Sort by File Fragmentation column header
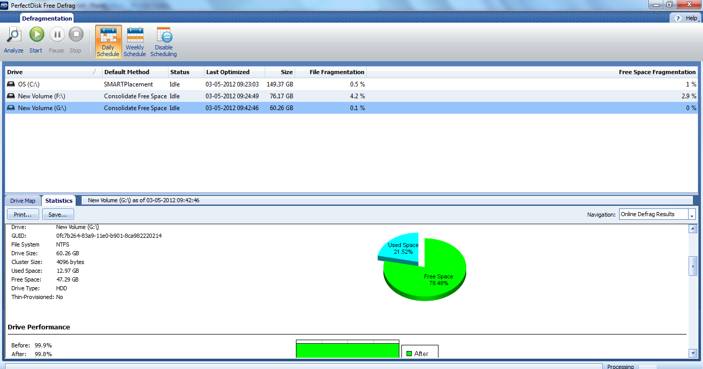 tap(331, 72)
